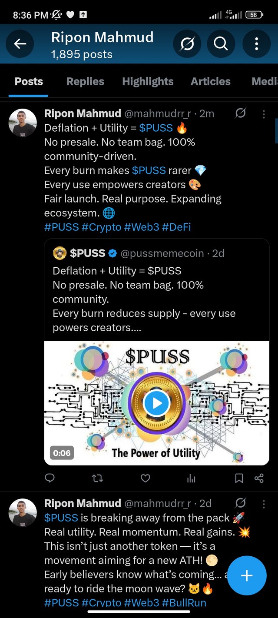Open more options for the 2m post

point(264,114)
